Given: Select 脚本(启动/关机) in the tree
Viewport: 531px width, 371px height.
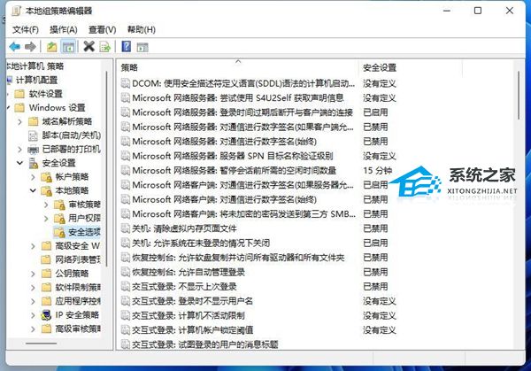Looking at the screenshot, I should 71,135.
